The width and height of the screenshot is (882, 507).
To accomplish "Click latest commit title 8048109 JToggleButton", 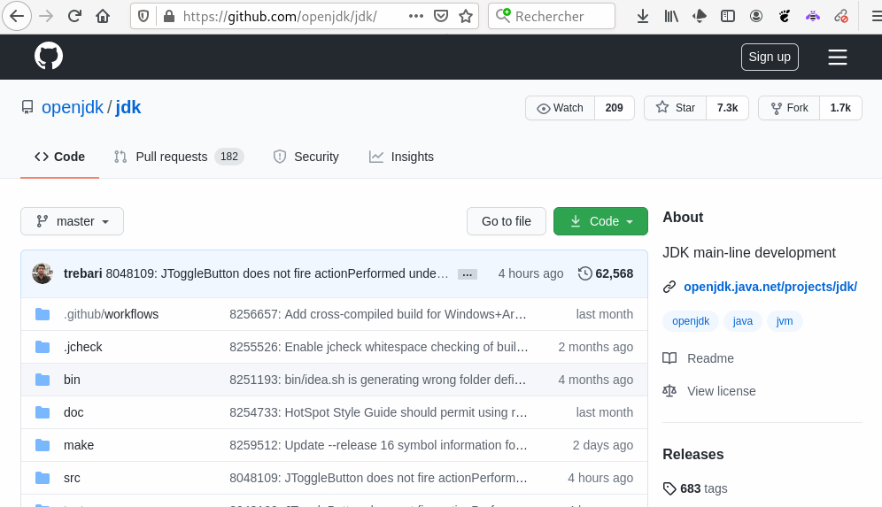I will 277,273.
